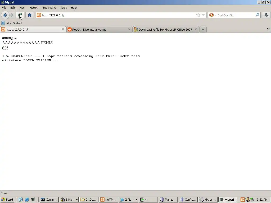Open the Edit menu
Screen dimensions: 271x203
13,8
